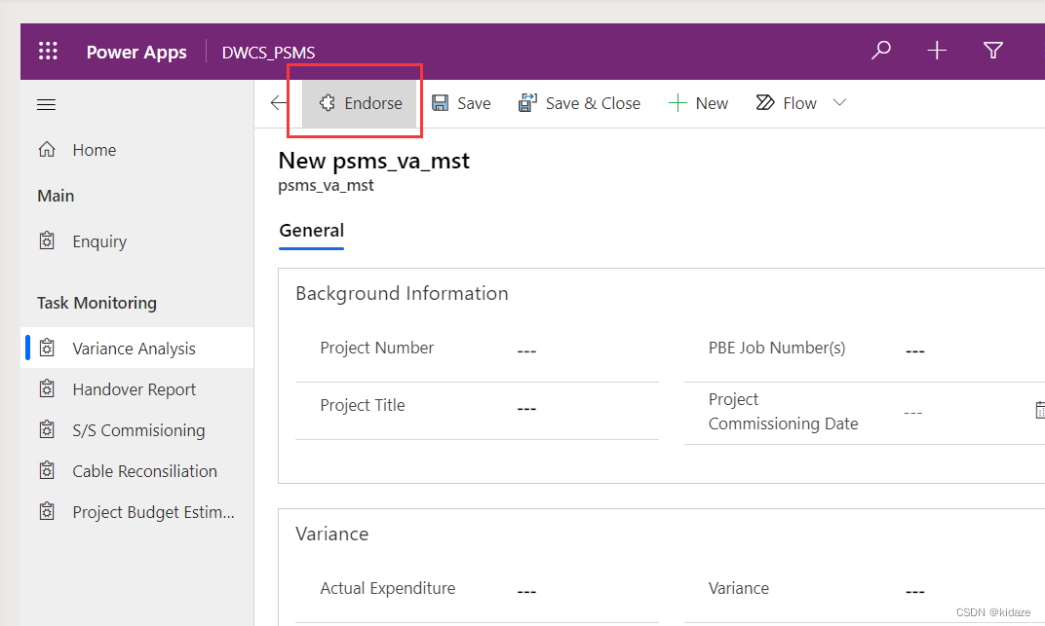Switch to the General tab
The width and height of the screenshot is (1045, 626).
pyautogui.click(x=311, y=231)
